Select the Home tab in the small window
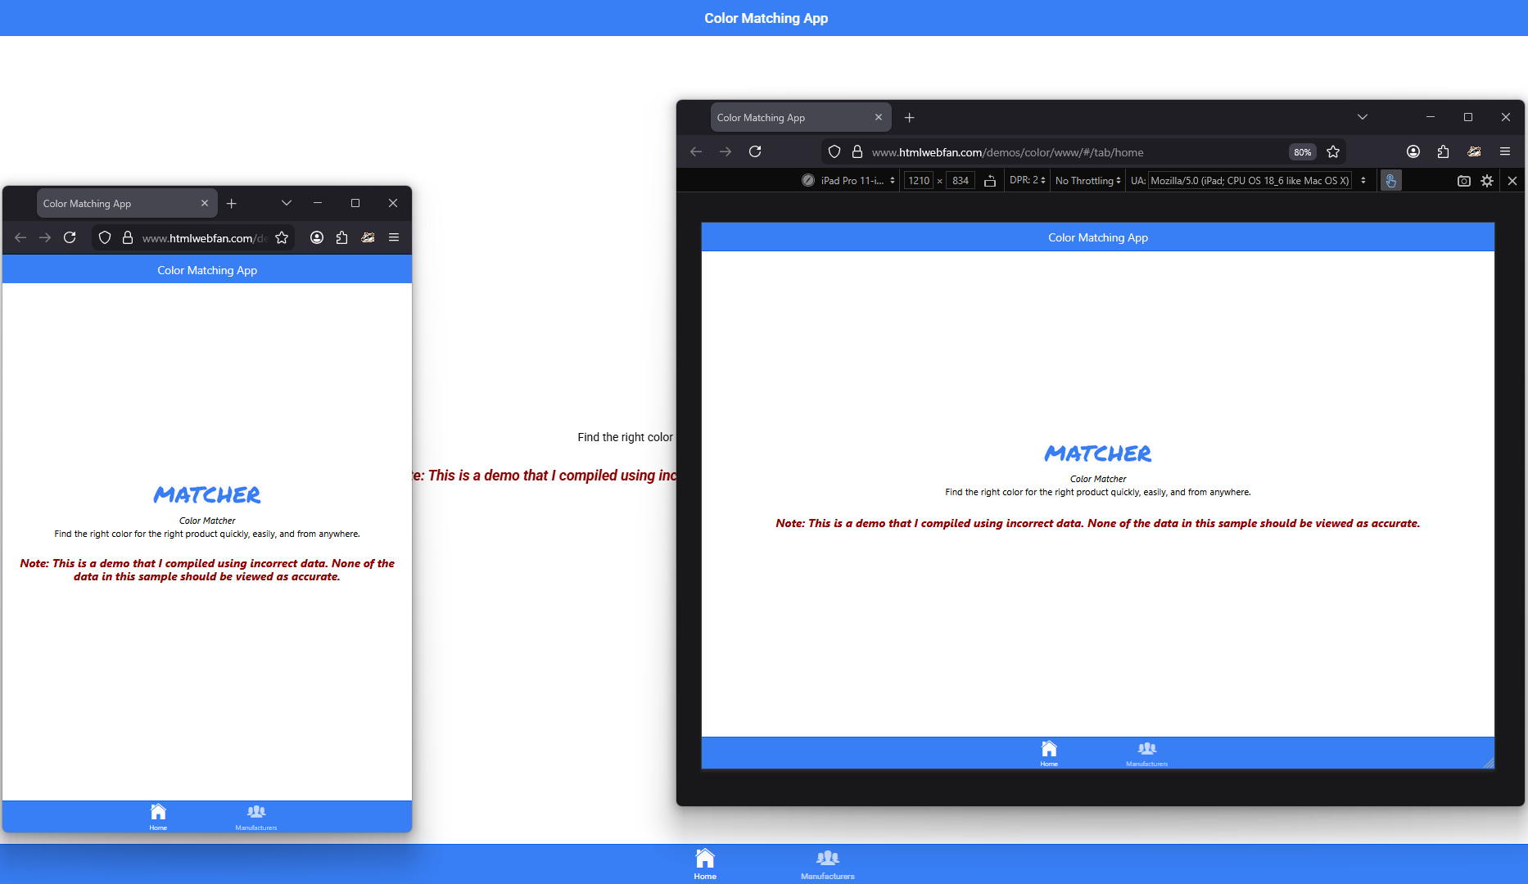This screenshot has width=1528, height=884. point(158,816)
